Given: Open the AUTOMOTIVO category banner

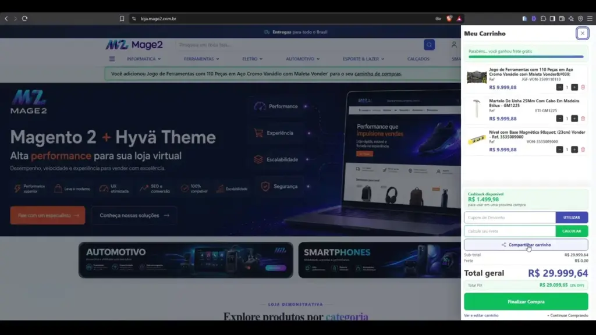Looking at the screenshot, I should coord(186,260).
